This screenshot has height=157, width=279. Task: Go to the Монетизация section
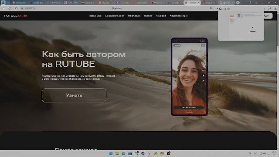(x=134, y=16)
